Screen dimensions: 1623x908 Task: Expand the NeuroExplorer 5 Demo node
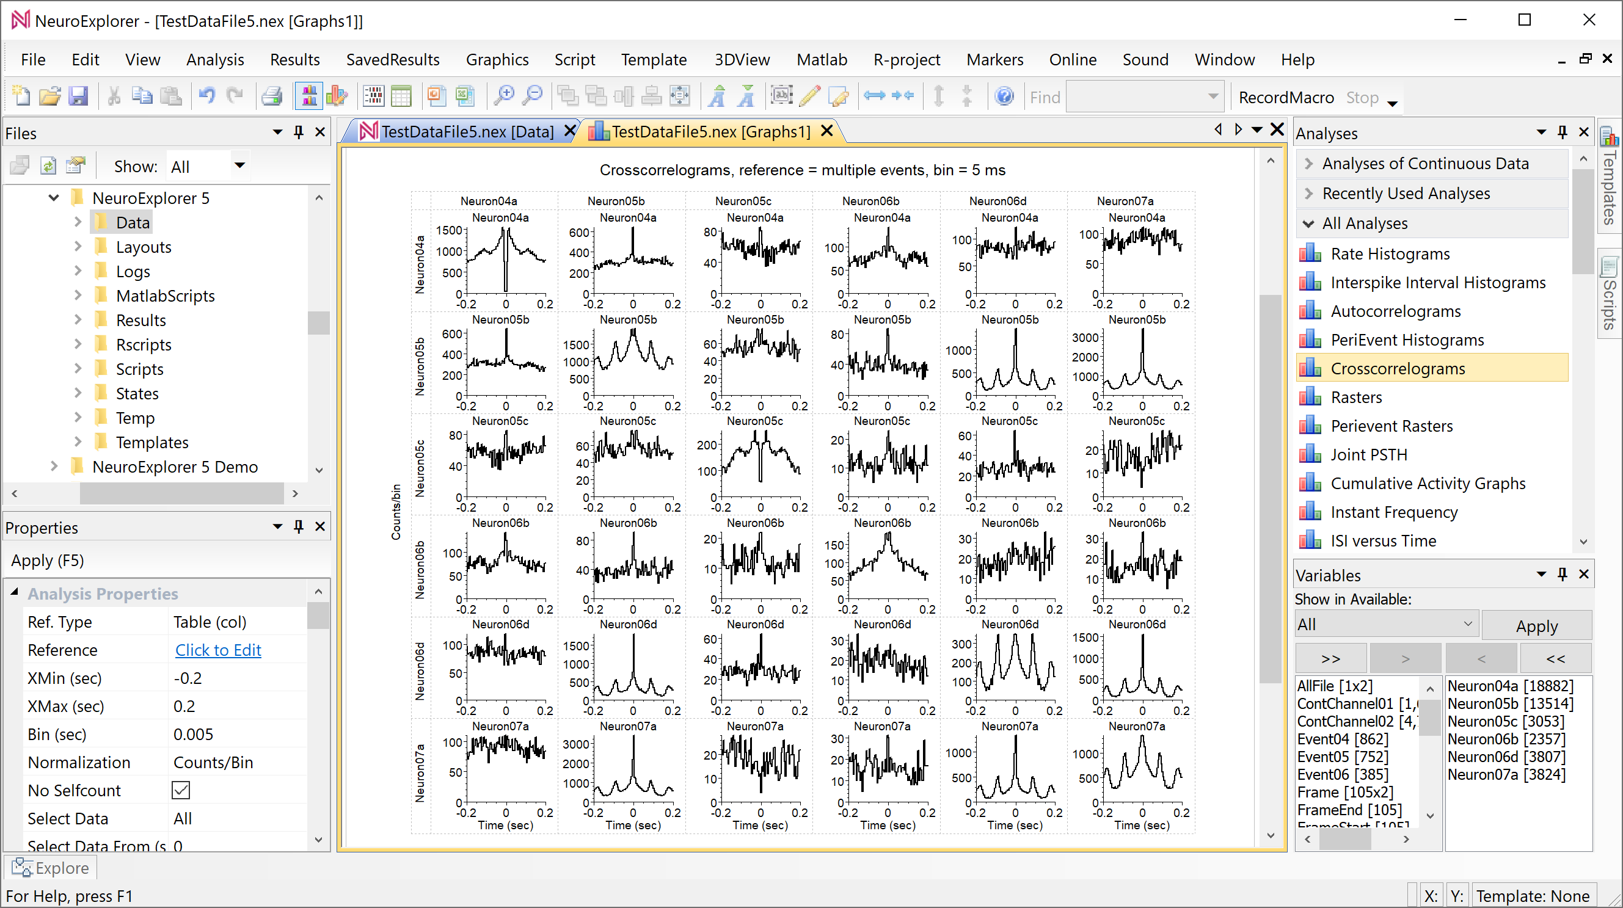coord(54,467)
